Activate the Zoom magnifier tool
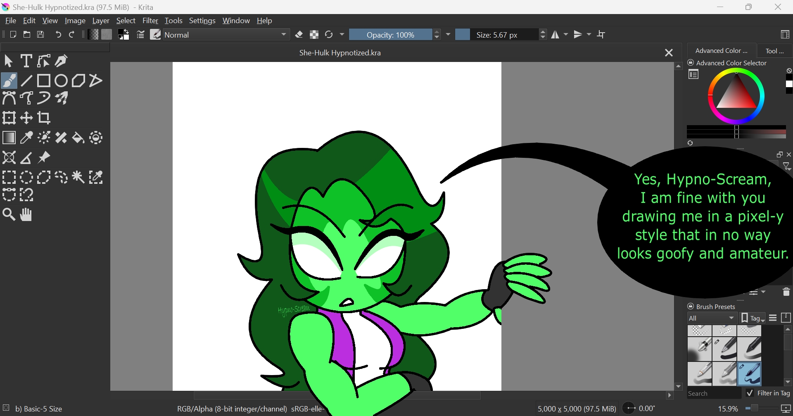The height and width of the screenshot is (416, 793). [9, 215]
